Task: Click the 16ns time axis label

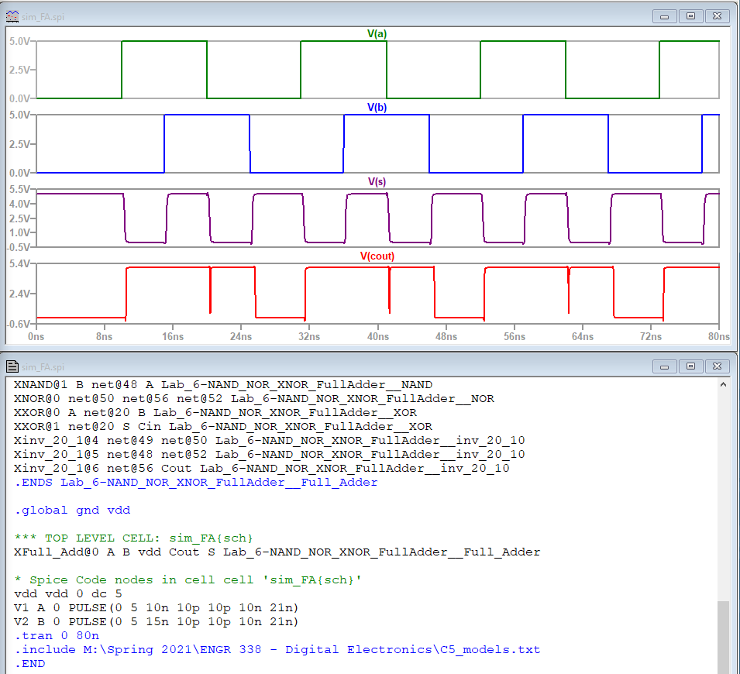Action: tap(173, 336)
